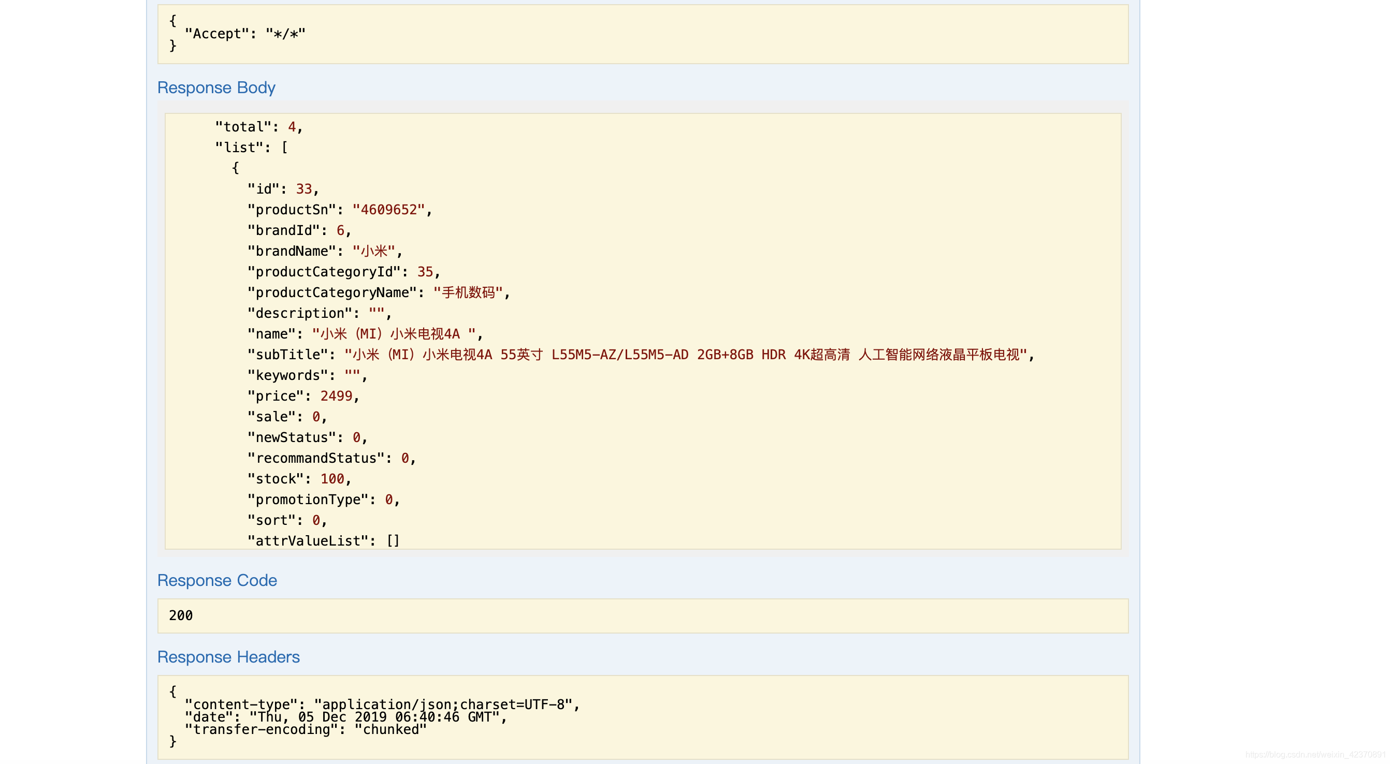The width and height of the screenshot is (1390, 764).
Task: Select the stock value 100
Action: click(332, 479)
